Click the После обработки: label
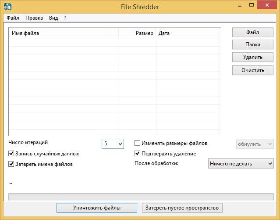 pyautogui.click(x=156, y=163)
